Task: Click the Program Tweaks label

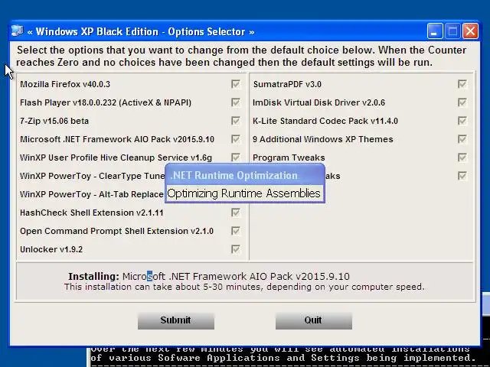Action: coord(289,158)
